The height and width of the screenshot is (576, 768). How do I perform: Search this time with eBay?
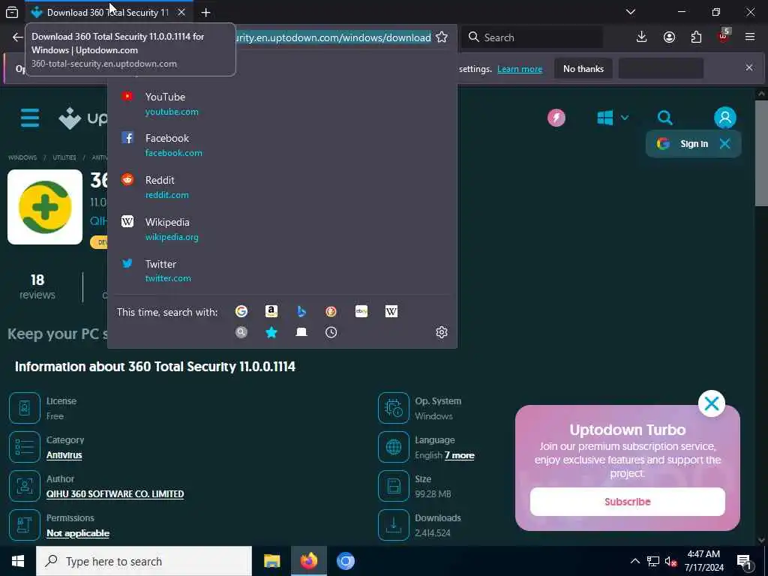(x=361, y=311)
